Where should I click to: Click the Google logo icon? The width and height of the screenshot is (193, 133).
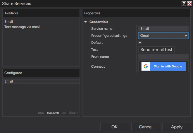click(146, 66)
